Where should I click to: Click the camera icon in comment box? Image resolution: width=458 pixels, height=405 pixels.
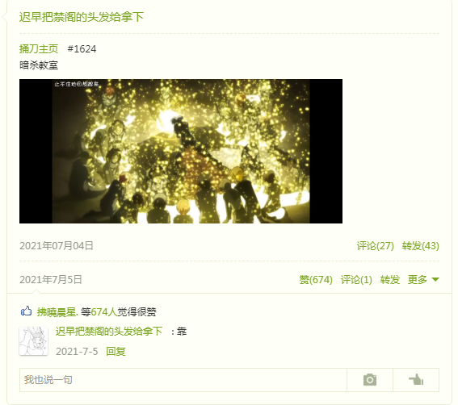pyautogui.click(x=370, y=380)
